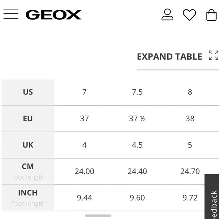The height and width of the screenshot is (219, 219).
Task: Open the hamburger navigation menu
Action: (11, 14)
